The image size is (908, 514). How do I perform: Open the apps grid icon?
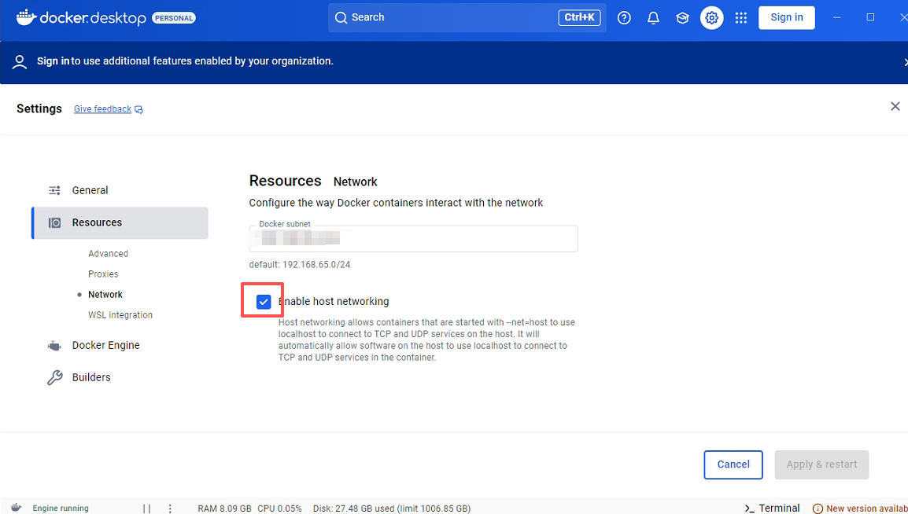pos(740,17)
